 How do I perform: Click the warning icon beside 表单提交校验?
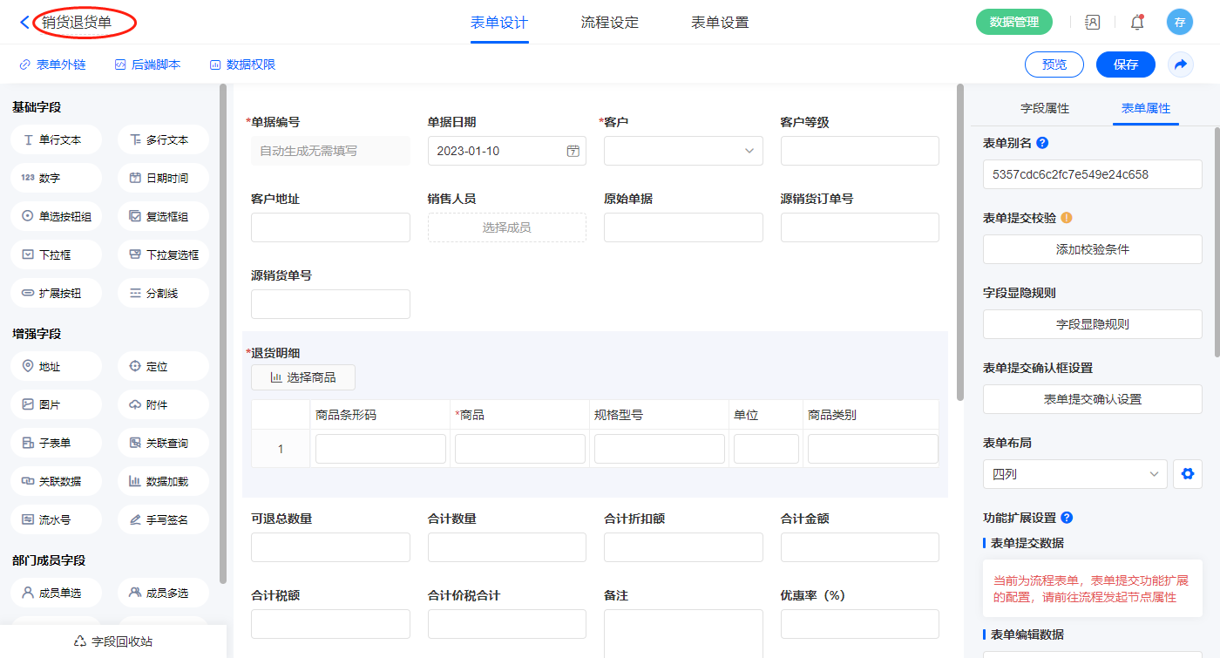tap(1066, 218)
